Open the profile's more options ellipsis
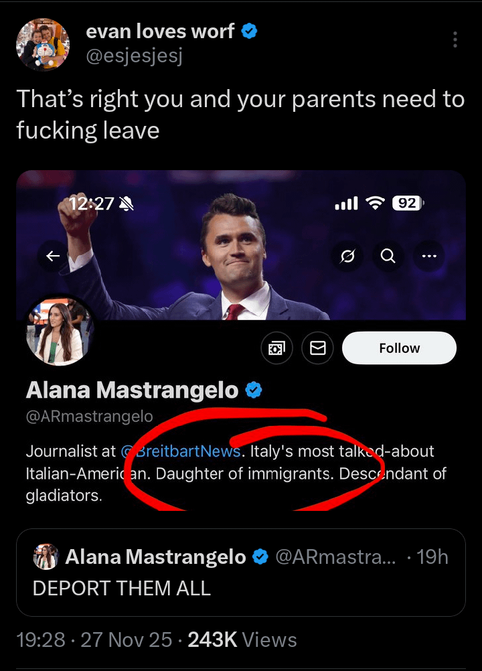This screenshot has width=482, height=671. [x=428, y=256]
